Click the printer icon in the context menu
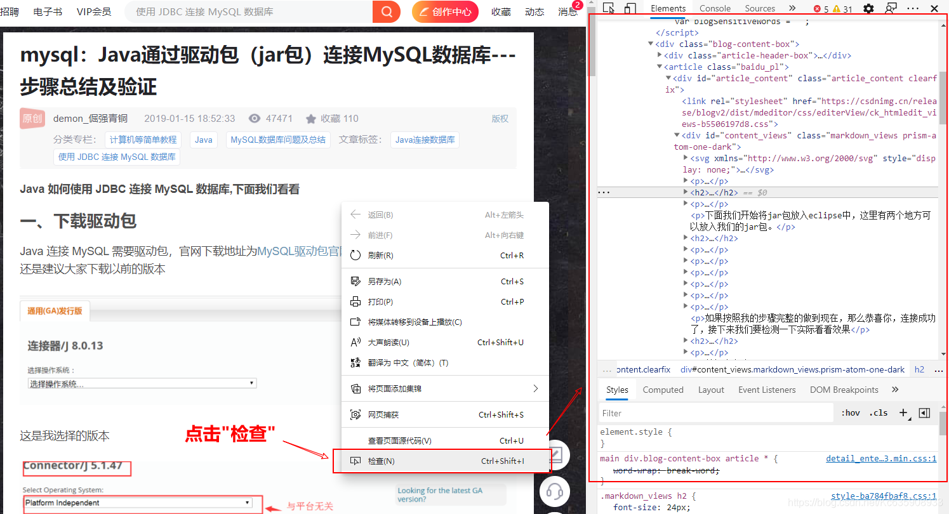The width and height of the screenshot is (949, 514). pos(355,301)
